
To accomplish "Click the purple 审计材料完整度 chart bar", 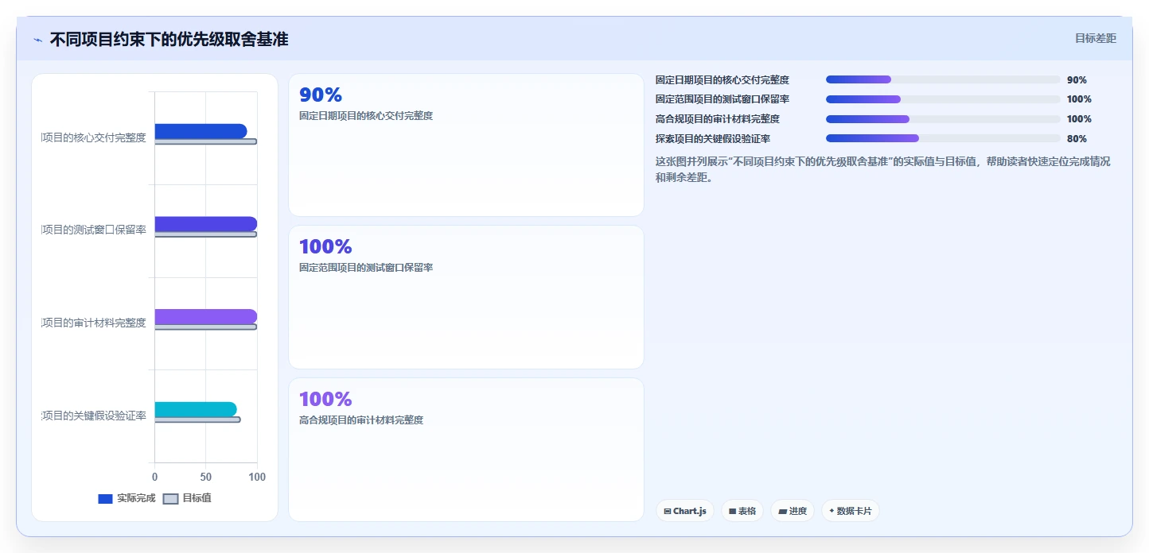I will point(206,316).
